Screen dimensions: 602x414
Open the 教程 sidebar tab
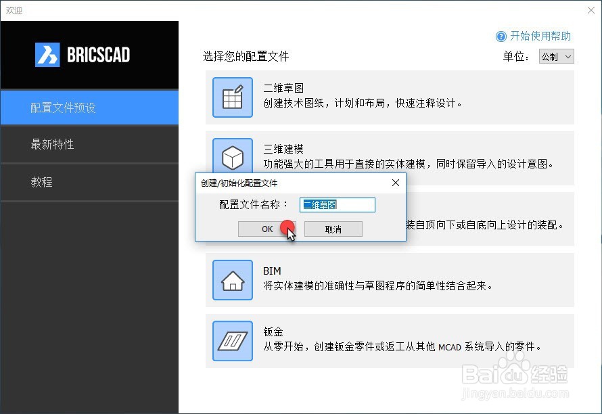[89, 182]
